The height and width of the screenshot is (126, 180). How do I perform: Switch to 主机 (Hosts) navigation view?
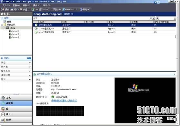click(16, 98)
